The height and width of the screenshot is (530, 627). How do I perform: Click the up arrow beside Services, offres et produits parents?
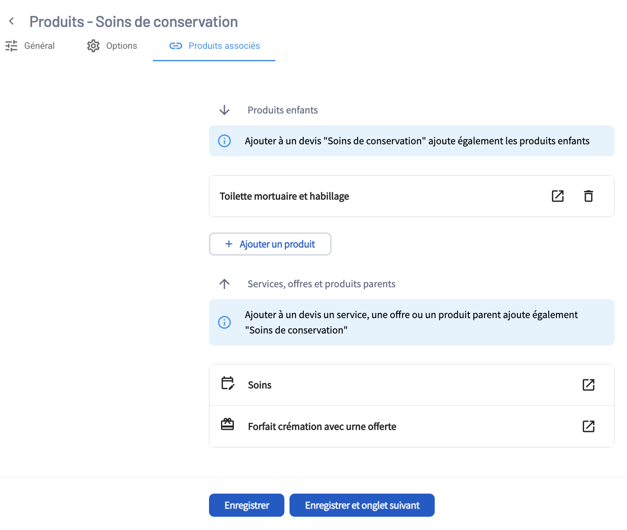[224, 284]
